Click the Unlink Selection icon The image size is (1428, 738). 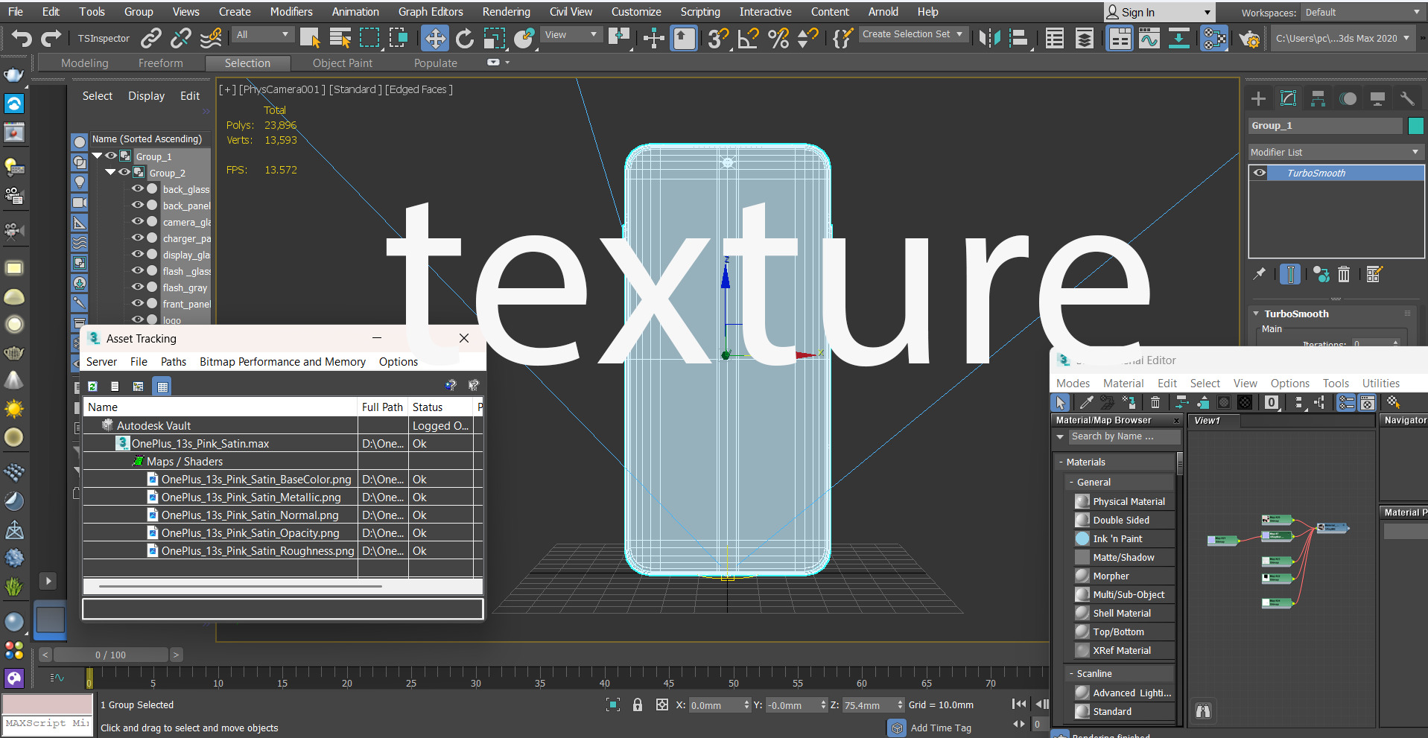point(181,38)
